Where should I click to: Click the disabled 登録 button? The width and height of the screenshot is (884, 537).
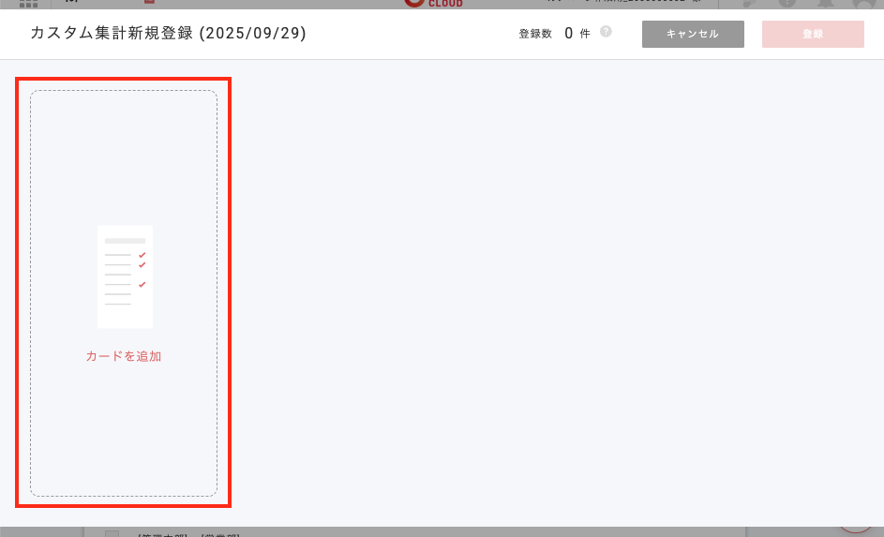pyautogui.click(x=813, y=34)
